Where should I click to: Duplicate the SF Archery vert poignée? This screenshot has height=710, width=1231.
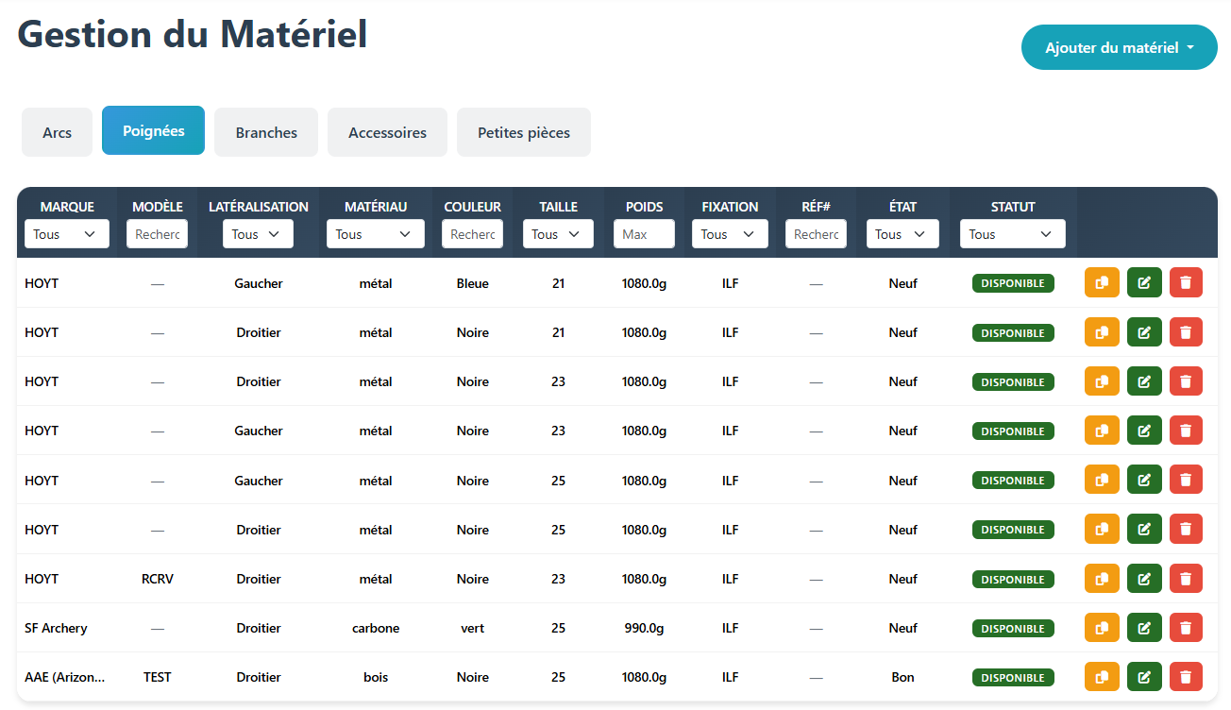tap(1102, 627)
